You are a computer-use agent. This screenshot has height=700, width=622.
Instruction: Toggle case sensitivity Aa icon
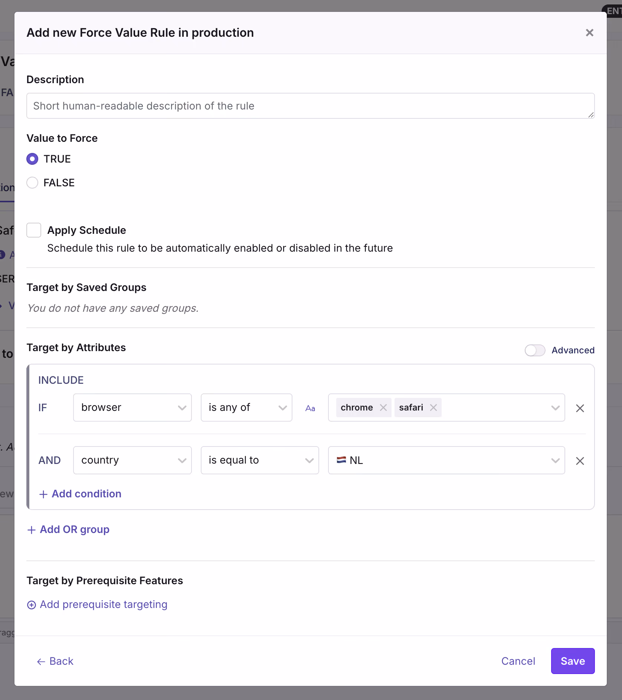click(x=310, y=408)
